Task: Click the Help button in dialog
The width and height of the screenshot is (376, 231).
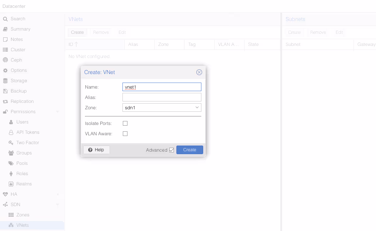Action: point(96,150)
